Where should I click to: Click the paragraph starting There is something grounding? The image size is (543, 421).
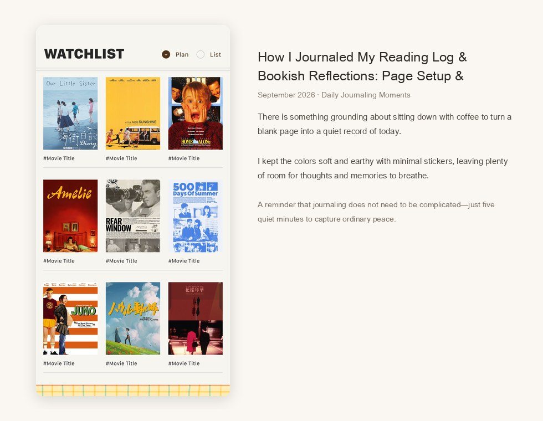click(385, 124)
